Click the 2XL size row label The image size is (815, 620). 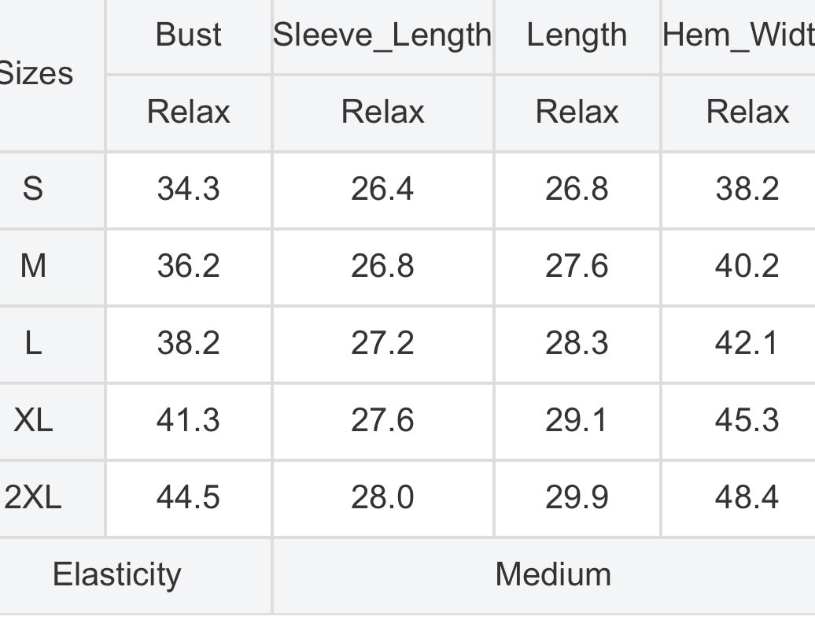point(33,497)
